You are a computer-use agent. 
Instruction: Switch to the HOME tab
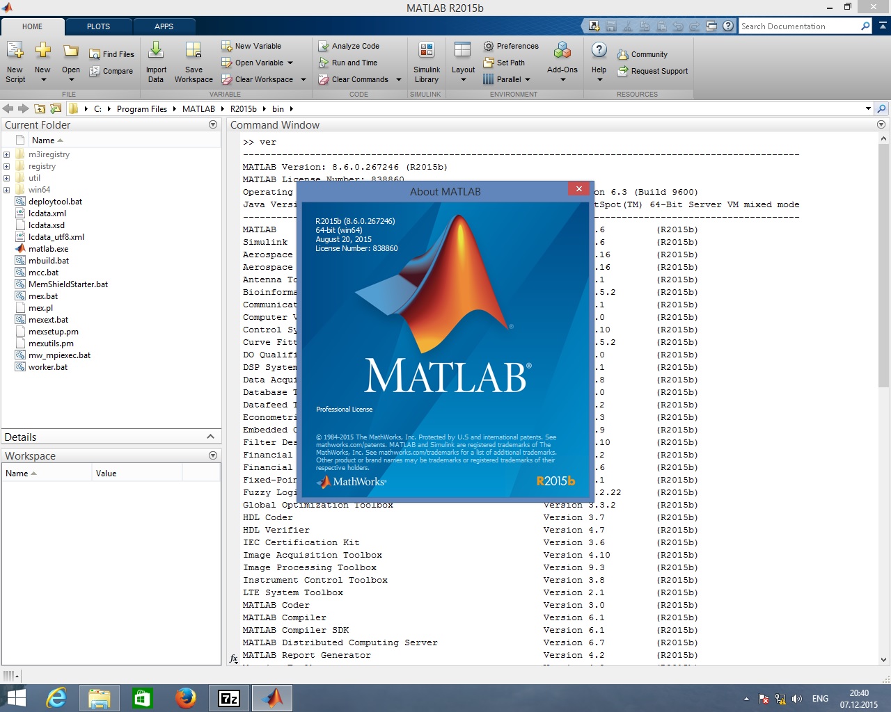pos(32,26)
